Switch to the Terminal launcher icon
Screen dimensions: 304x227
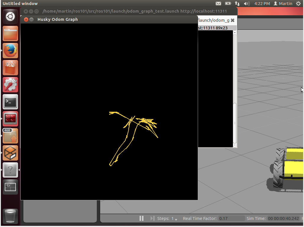(x=10, y=102)
